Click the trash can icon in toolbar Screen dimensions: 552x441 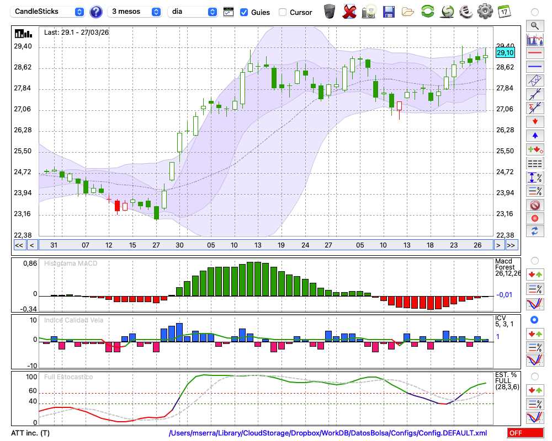[330, 12]
